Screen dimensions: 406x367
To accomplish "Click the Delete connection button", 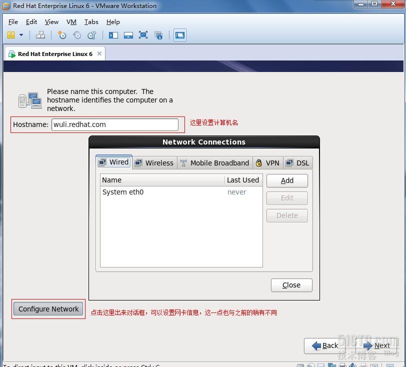I will pos(287,215).
